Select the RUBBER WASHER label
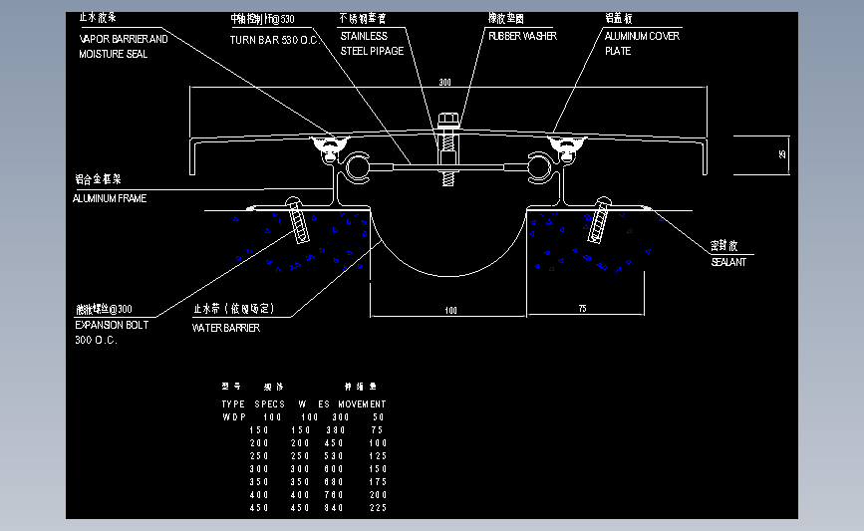 coord(522,36)
